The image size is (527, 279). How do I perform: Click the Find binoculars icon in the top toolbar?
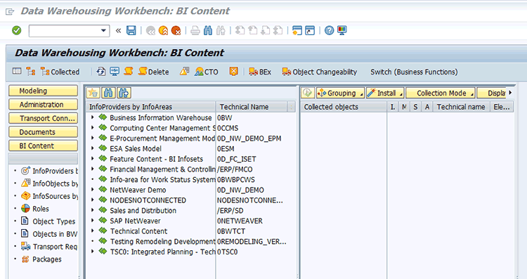[208, 31]
